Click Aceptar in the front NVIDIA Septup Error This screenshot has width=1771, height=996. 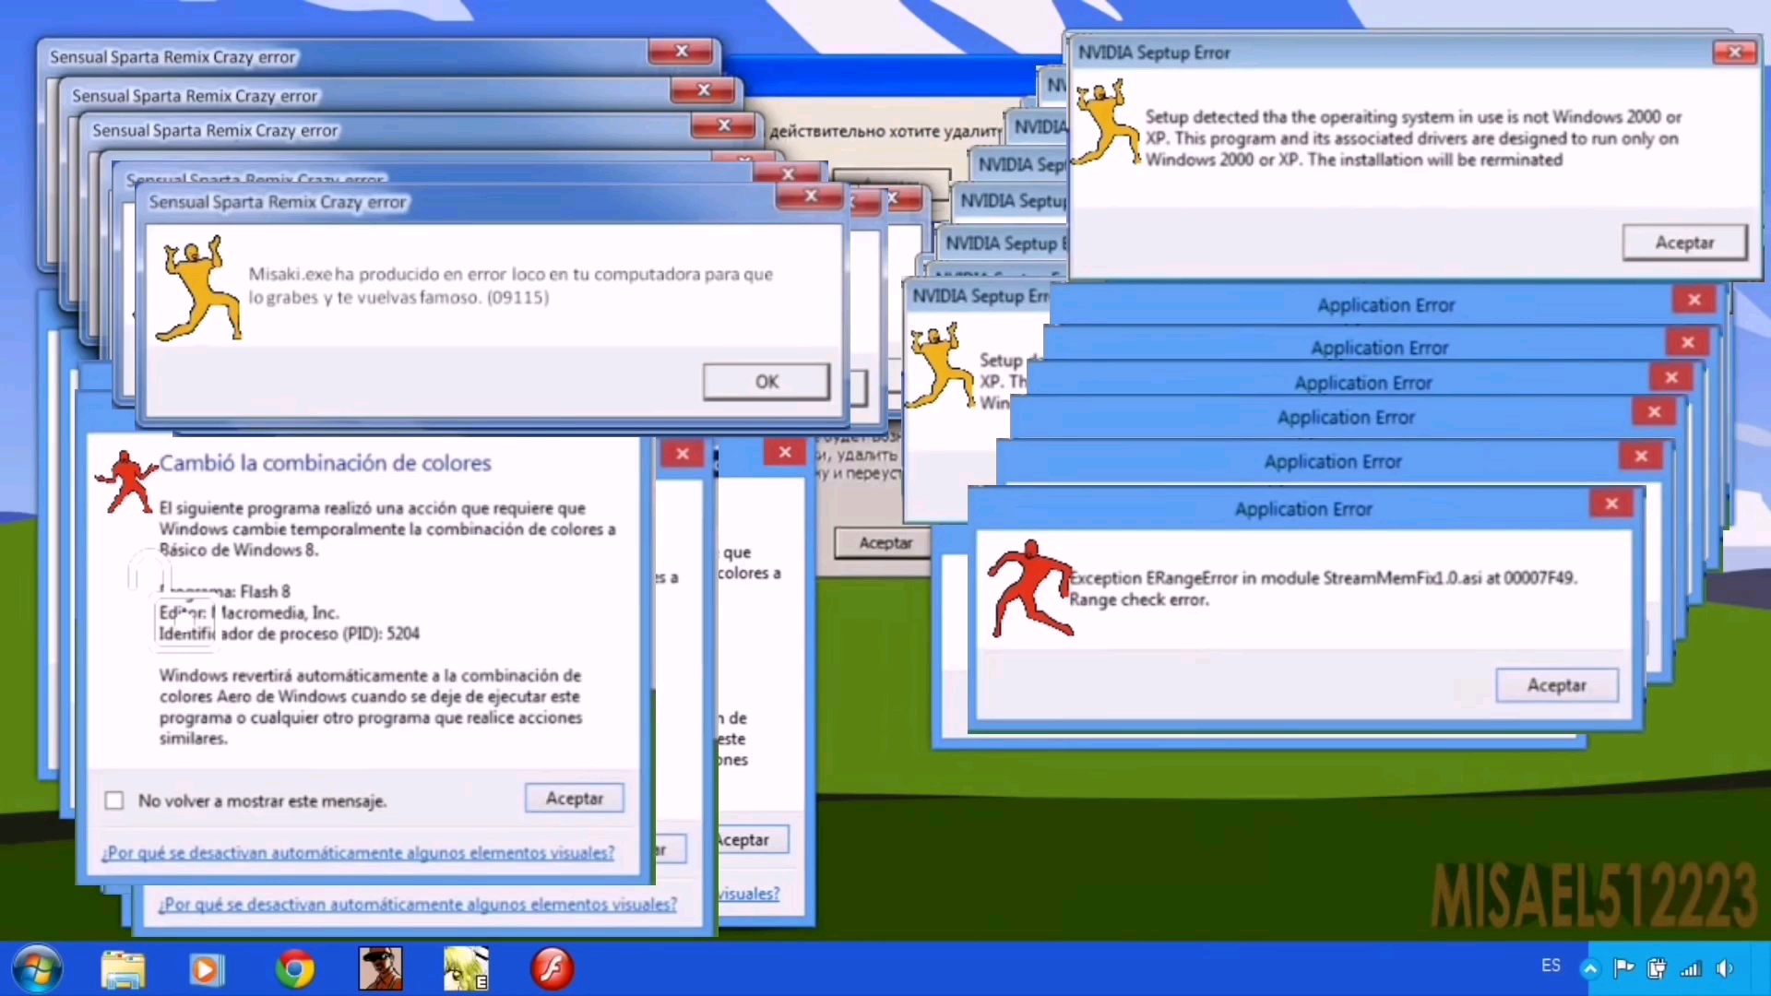[1684, 243]
